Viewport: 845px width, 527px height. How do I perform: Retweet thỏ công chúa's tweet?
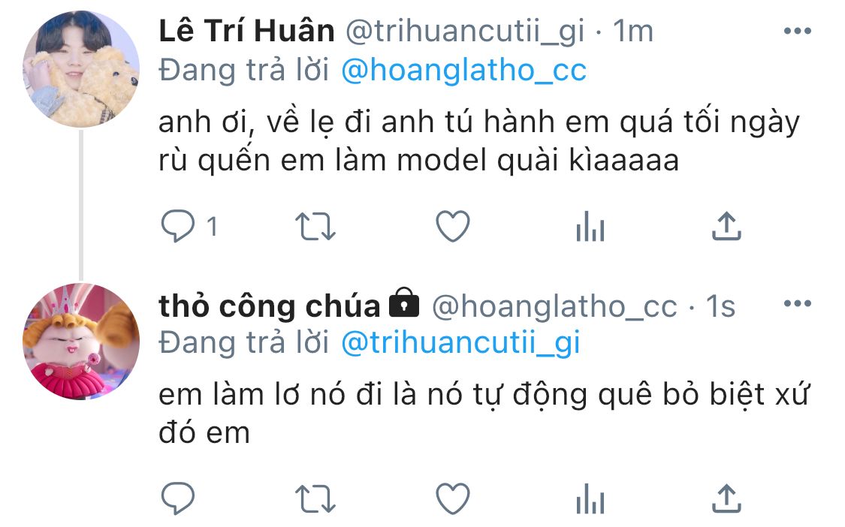[x=315, y=499]
